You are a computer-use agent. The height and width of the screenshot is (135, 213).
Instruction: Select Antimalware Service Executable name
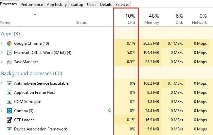click(x=41, y=83)
